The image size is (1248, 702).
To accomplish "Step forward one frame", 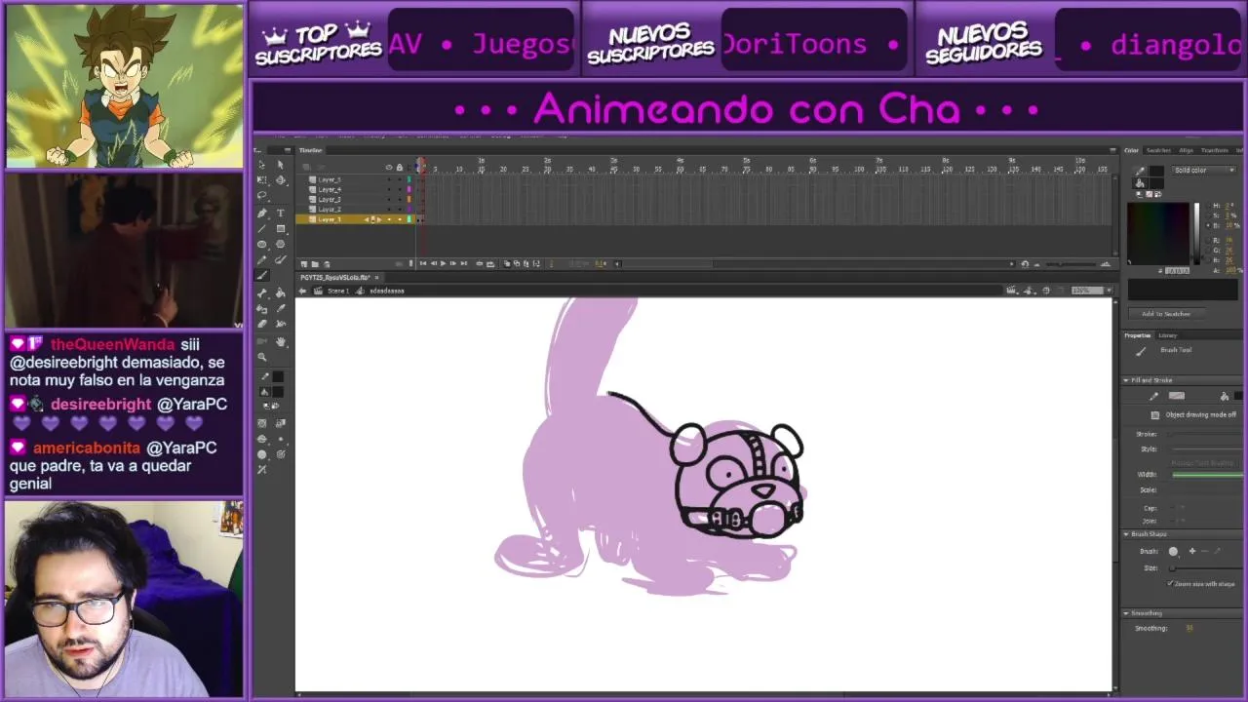I will tap(453, 263).
